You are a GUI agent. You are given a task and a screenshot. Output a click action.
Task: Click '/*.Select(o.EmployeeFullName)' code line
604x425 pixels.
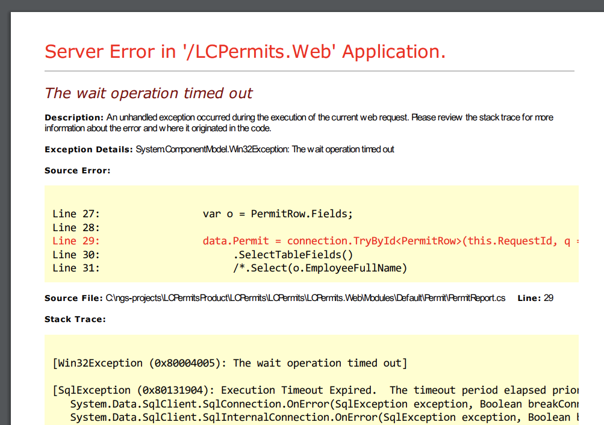click(320, 268)
